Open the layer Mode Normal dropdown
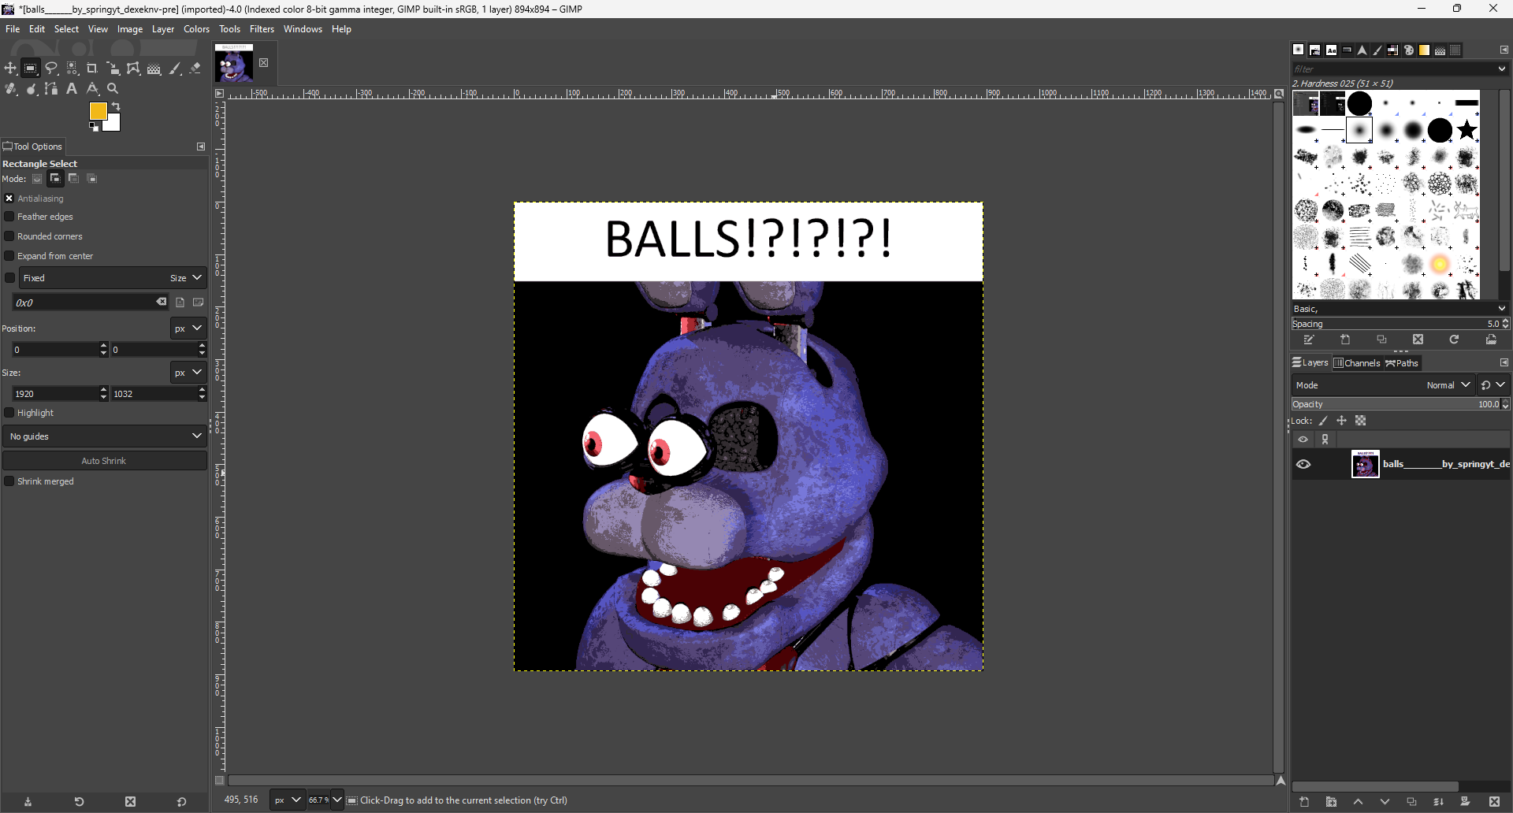Screen dimensions: 1513x813 pos(1383,385)
